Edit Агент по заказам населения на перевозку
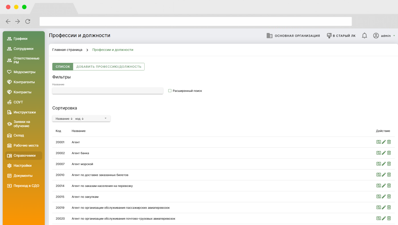 click(x=384, y=185)
